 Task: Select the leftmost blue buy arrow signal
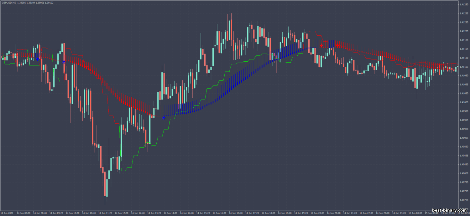[x=37, y=59]
